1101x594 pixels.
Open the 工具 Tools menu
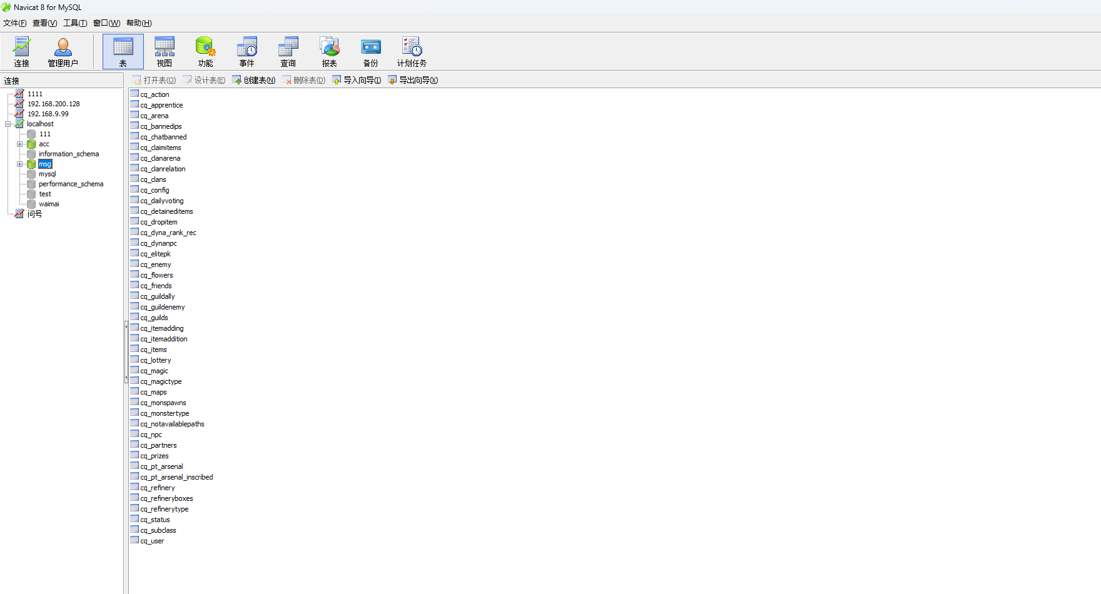tap(75, 23)
